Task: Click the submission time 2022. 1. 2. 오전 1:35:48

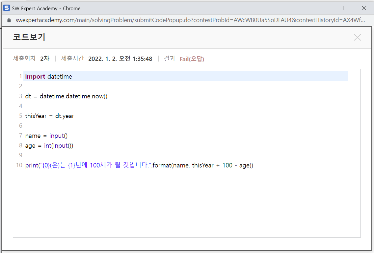Action: [120, 59]
